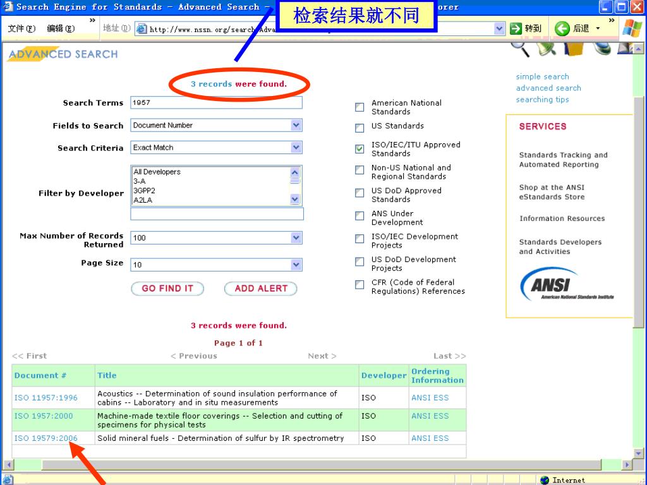Click the GO FIND IT button

(x=167, y=289)
